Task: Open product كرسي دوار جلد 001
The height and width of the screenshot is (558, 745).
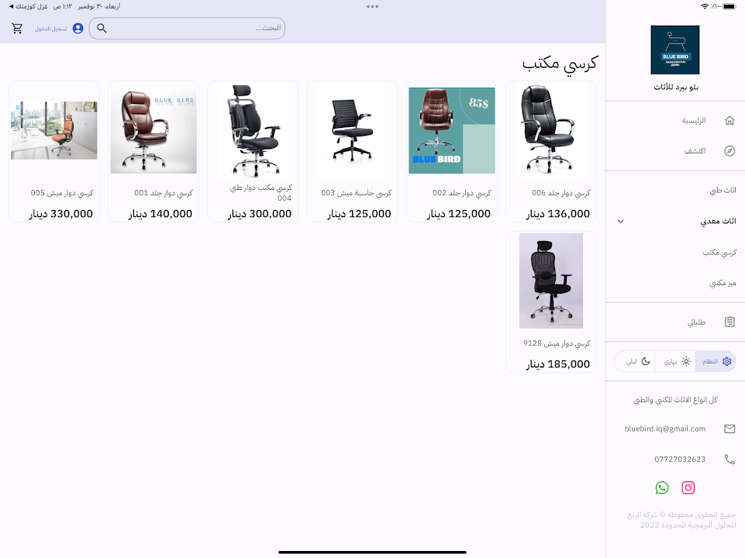Action: pos(153,151)
